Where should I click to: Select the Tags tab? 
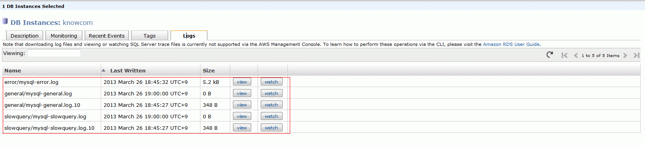point(150,36)
